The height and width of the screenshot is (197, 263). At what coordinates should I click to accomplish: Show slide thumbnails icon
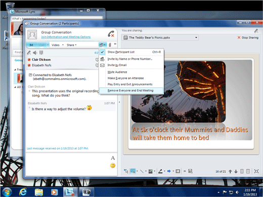tap(242, 171)
